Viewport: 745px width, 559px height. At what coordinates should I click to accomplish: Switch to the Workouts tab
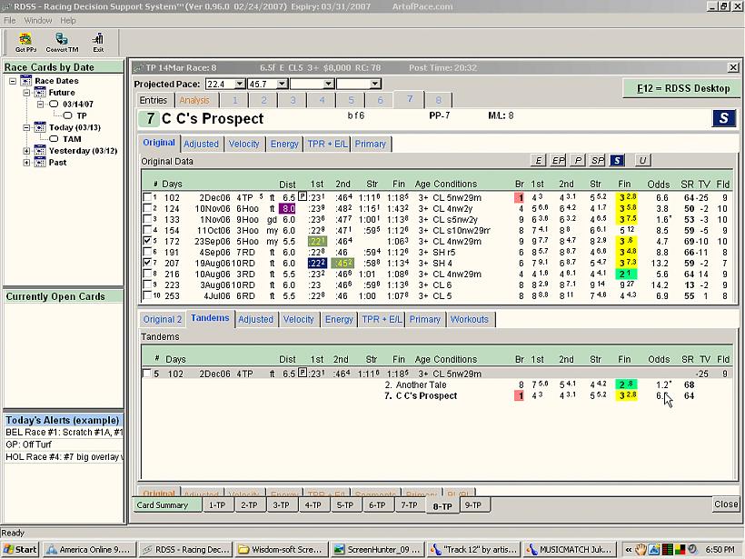pyautogui.click(x=470, y=319)
